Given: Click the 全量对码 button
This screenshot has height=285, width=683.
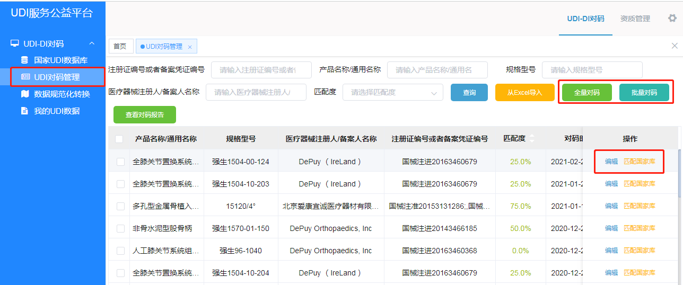Looking at the screenshot, I should 586,92.
